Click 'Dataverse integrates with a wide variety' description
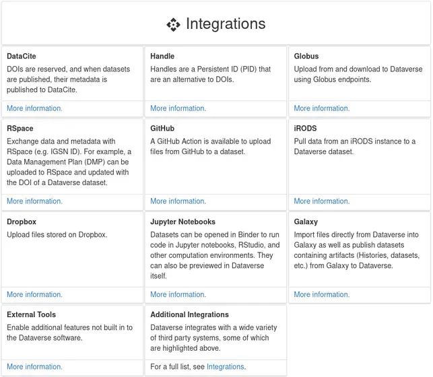 [x=213, y=338]
